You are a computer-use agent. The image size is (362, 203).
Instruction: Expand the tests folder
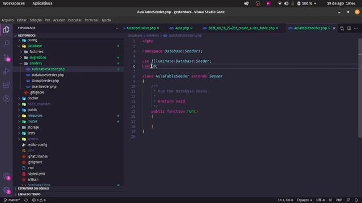coord(19,133)
